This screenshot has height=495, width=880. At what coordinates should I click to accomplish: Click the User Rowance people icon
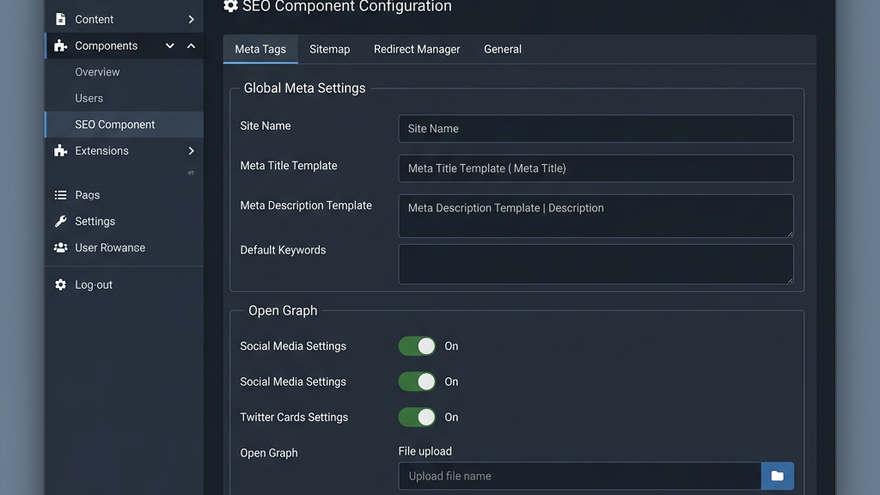[60, 247]
